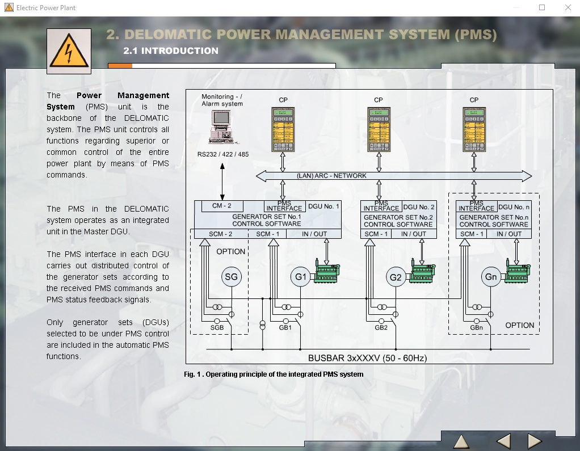Click the DGU No. 2 label
Image resolution: width=580 pixels, height=451 pixels.
[x=419, y=207]
